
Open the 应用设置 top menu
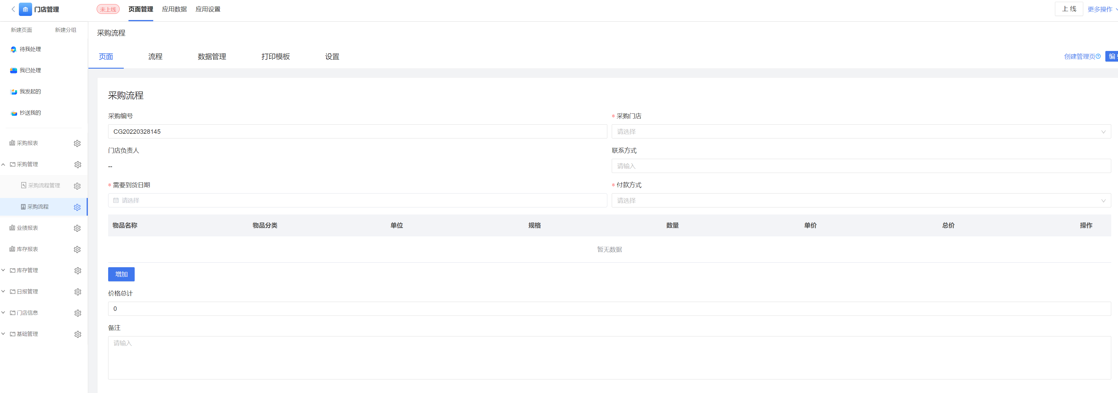click(x=208, y=9)
